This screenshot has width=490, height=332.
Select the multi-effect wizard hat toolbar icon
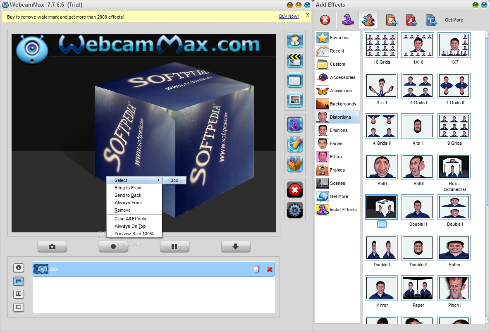pos(368,20)
